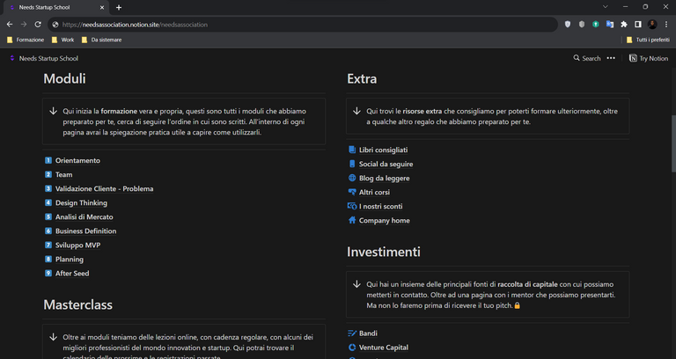The image size is (676, 359).
Task: Open the Tutti i preferiti folder
Action: coord(648,40)
